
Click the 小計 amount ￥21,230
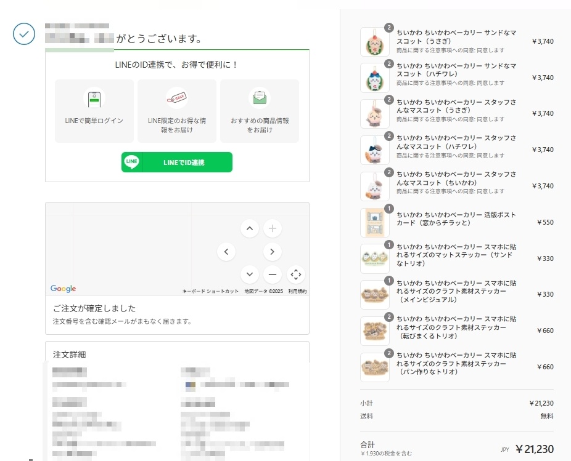pyautogui.click(x=541, y=403)
